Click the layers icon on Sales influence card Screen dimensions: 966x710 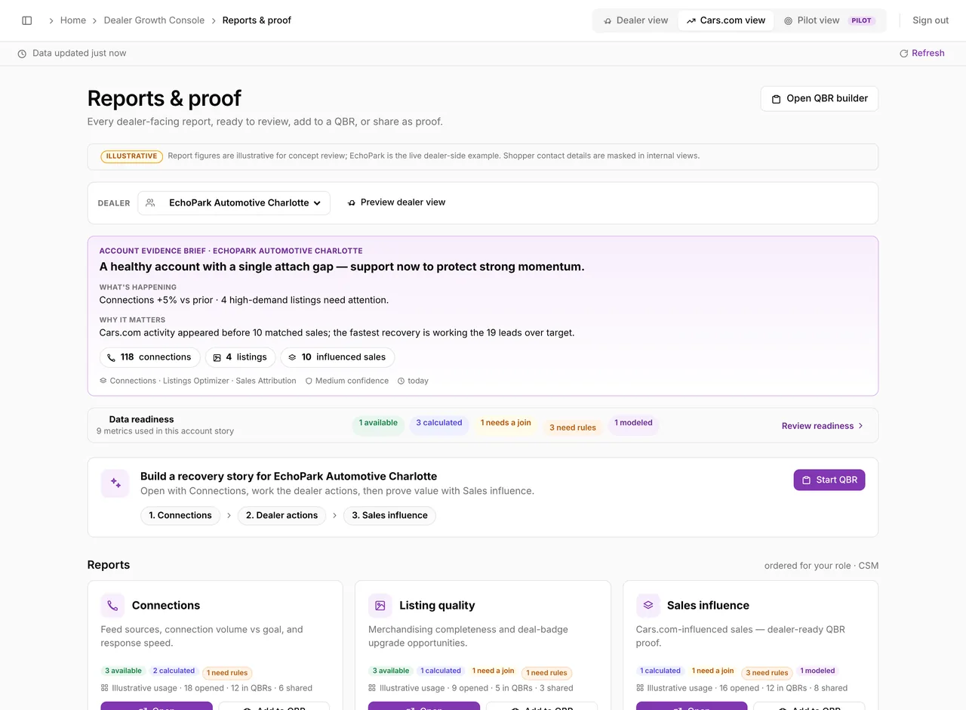[648, 605]
